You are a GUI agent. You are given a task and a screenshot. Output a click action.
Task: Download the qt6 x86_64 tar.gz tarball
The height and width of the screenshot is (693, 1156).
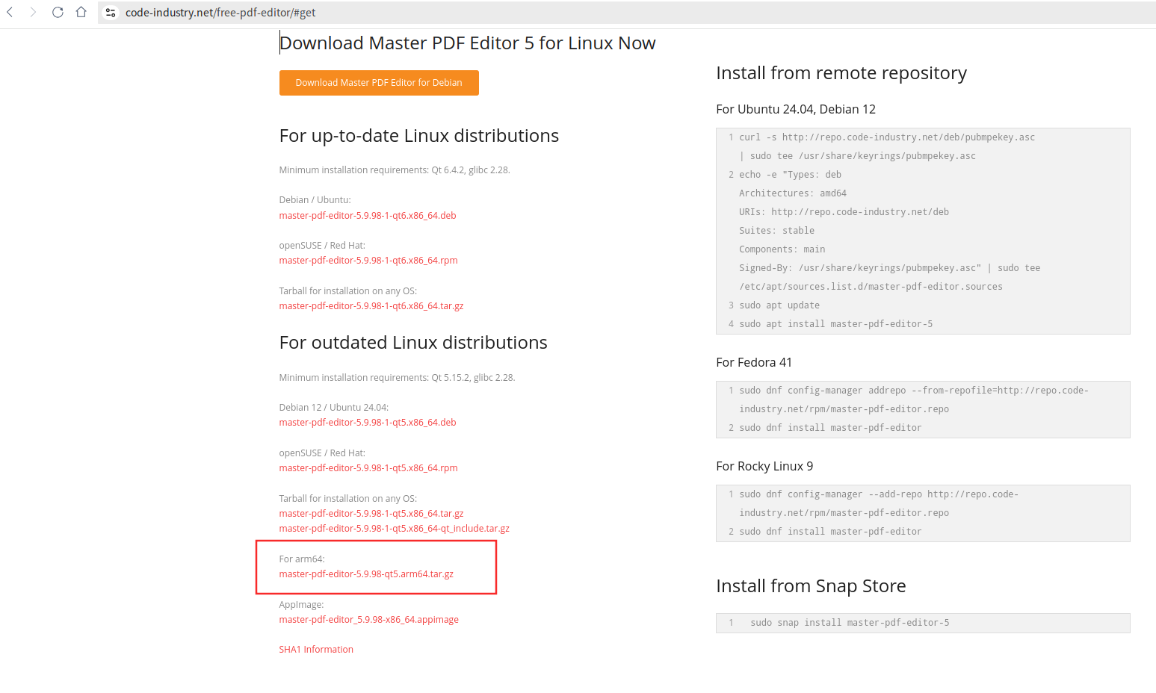[371, 306]
